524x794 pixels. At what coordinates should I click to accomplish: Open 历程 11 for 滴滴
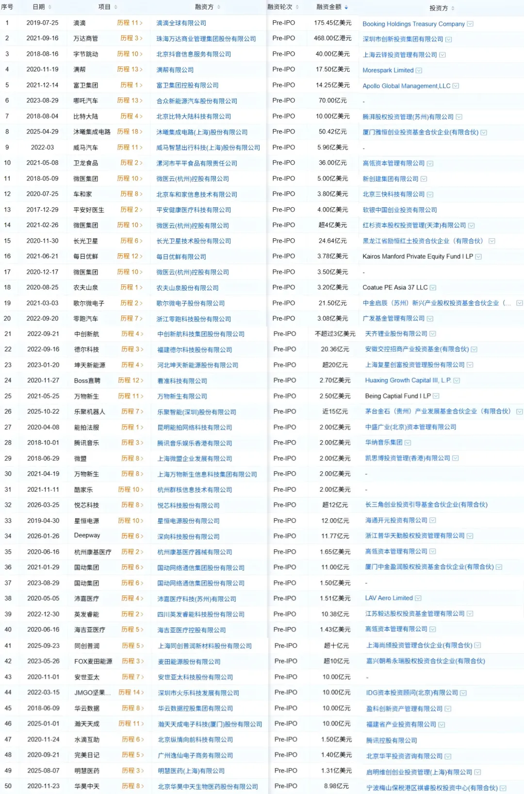click(130, 23)
